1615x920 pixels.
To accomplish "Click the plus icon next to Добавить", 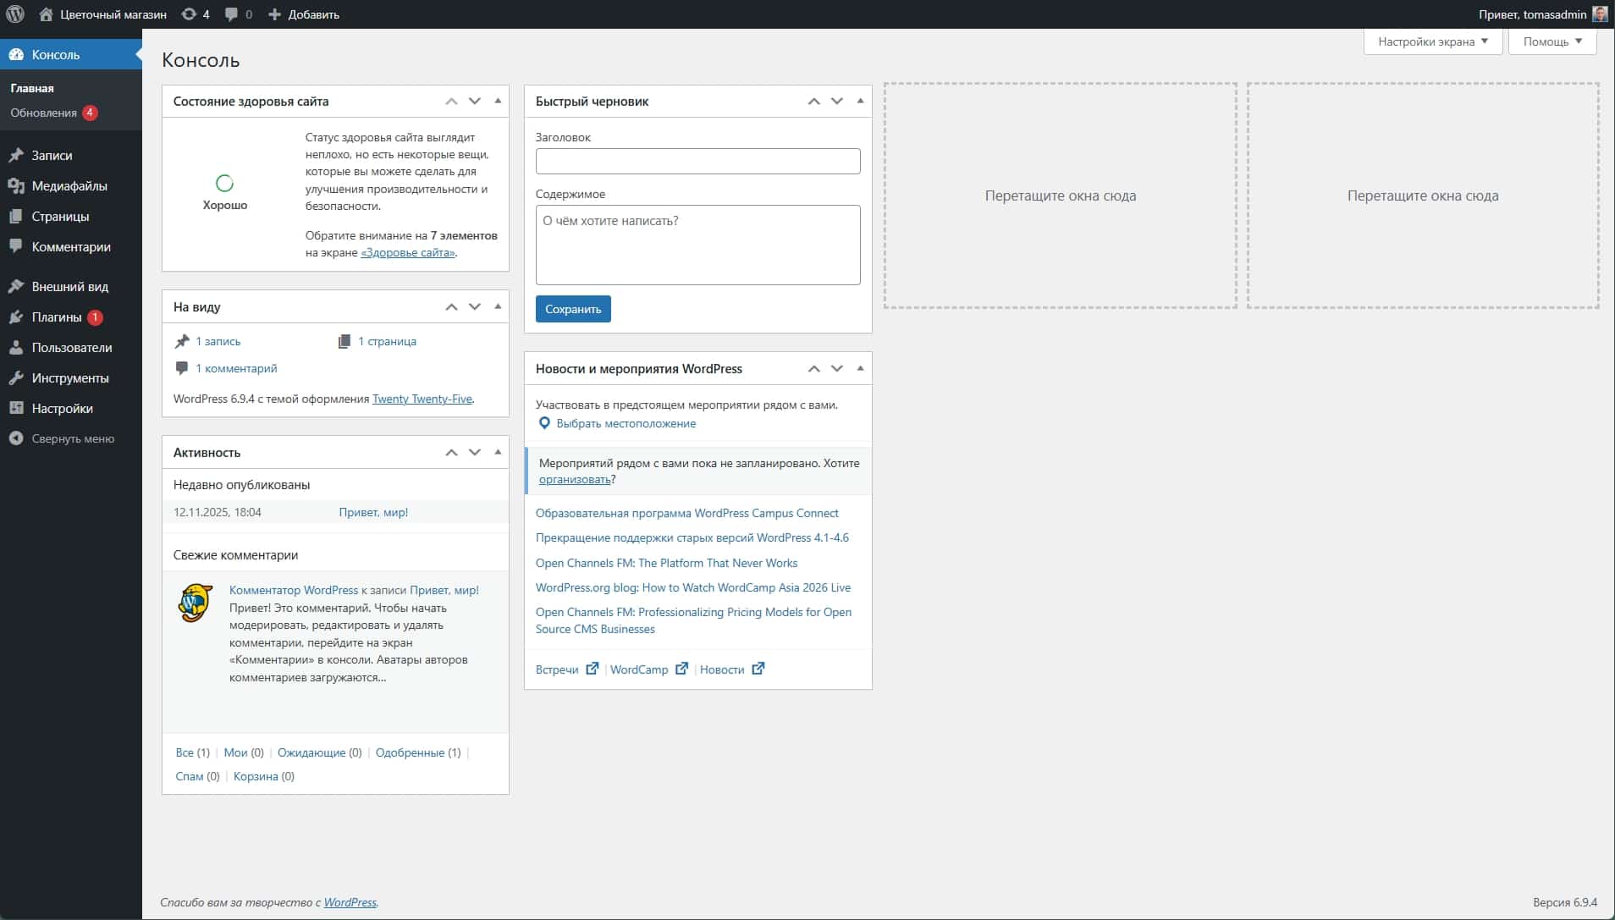I will pos(274,14).
